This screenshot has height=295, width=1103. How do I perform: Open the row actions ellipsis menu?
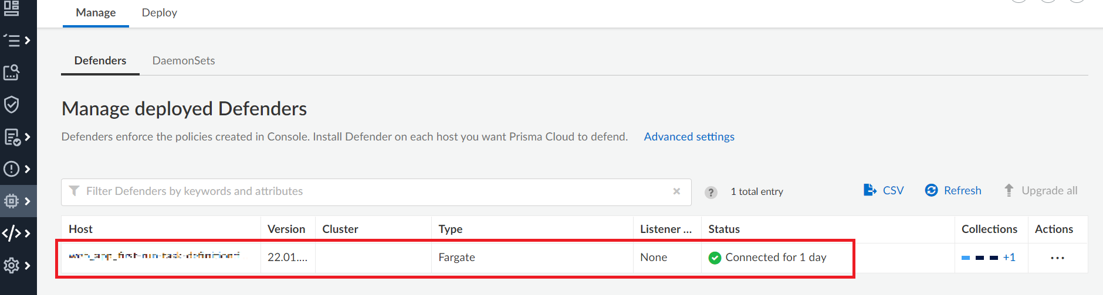(x=1057, y=258)
